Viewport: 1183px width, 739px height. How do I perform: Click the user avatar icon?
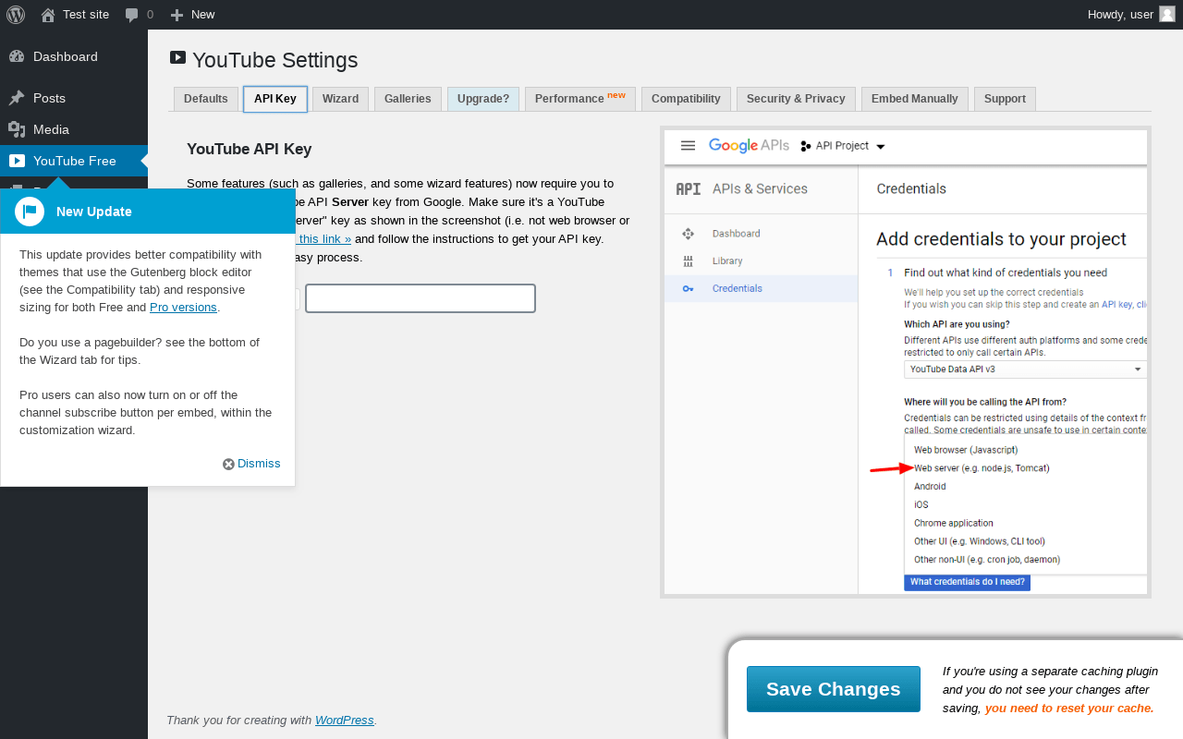1166,14
